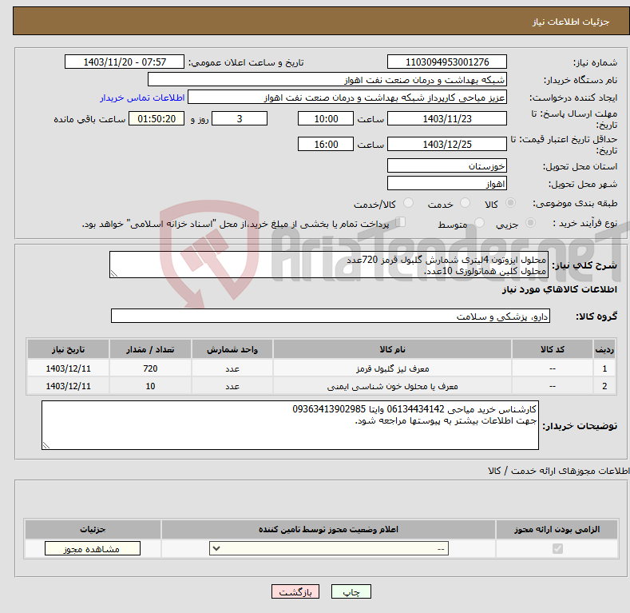Open the license status dropdown
Viewport: 630px width, 613px height.
(329, 548)
